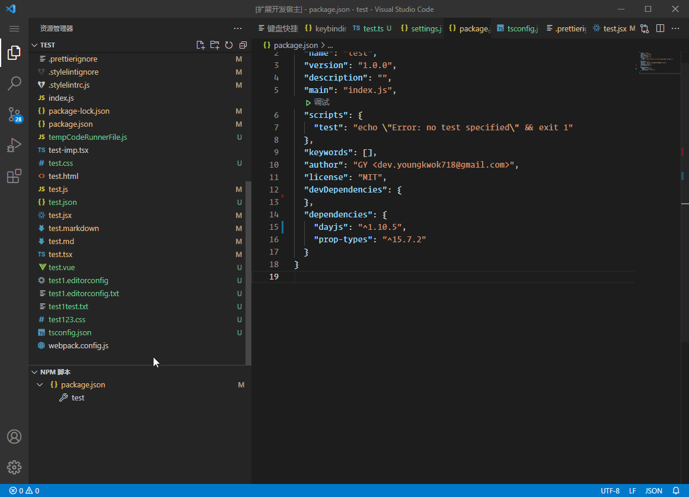Change encoding via UTF-8 status item
This screenshot has height=497, width=689.
tap(610, 491)
